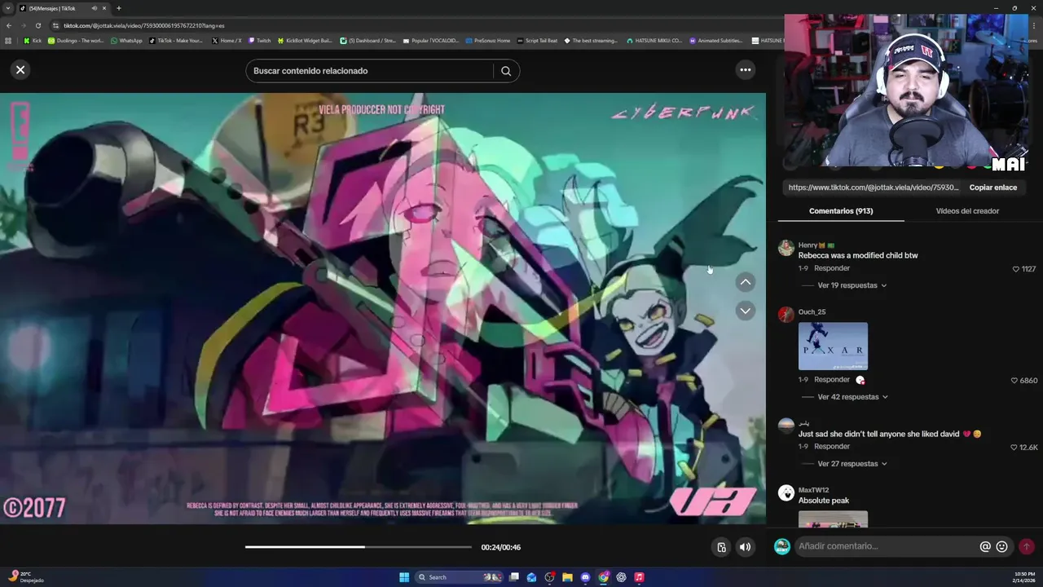Go to the next video with the down arrow
The width and height of the screenshot is (1043, 587).
pos(745,311)
